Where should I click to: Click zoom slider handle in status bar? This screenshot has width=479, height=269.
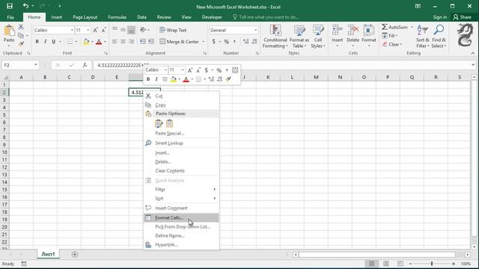coord(432,264)
